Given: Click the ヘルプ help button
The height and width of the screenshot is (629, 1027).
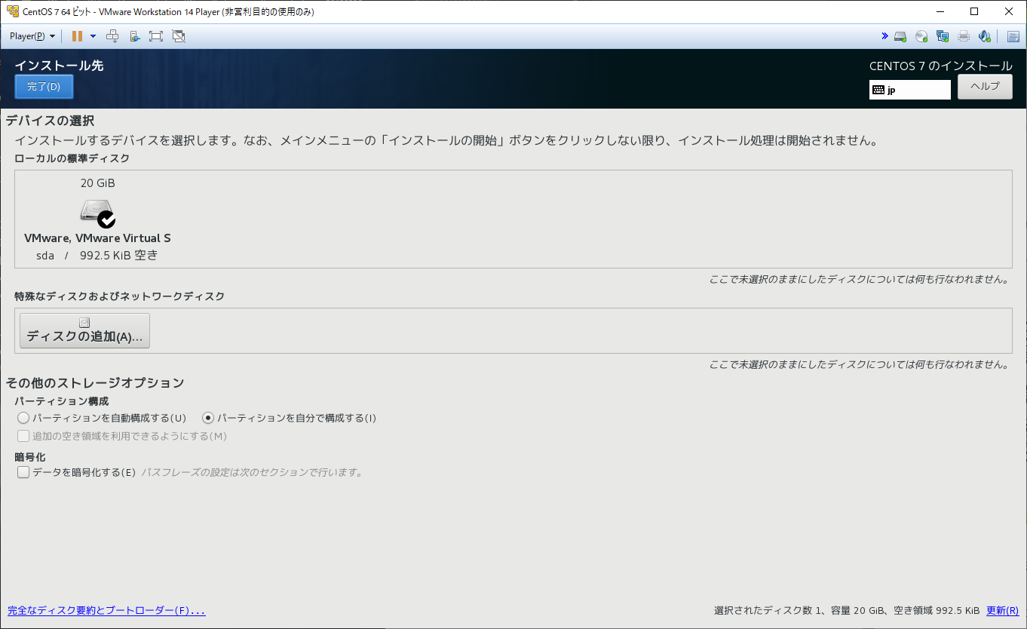Looking at the screenshot, I should pyautogui.click(x=985, y=87).
